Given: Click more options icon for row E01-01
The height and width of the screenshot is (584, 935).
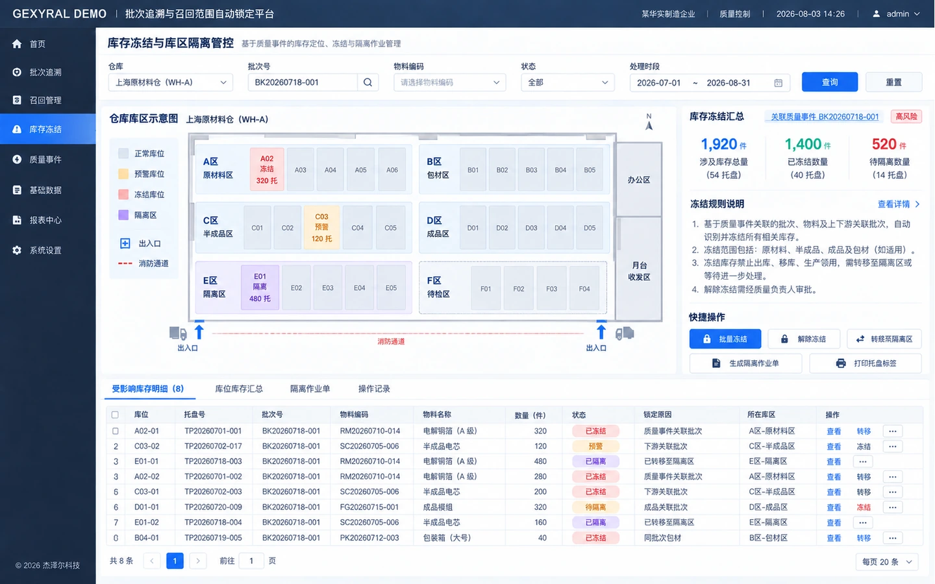Looking at the screenshot, I should point(862,461).
